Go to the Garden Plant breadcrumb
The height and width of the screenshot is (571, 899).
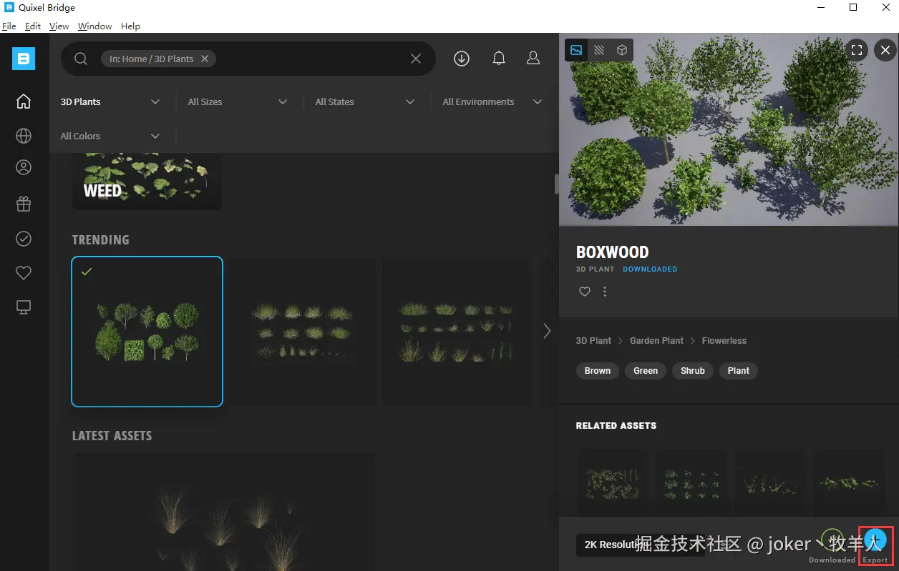coord(656,341)
